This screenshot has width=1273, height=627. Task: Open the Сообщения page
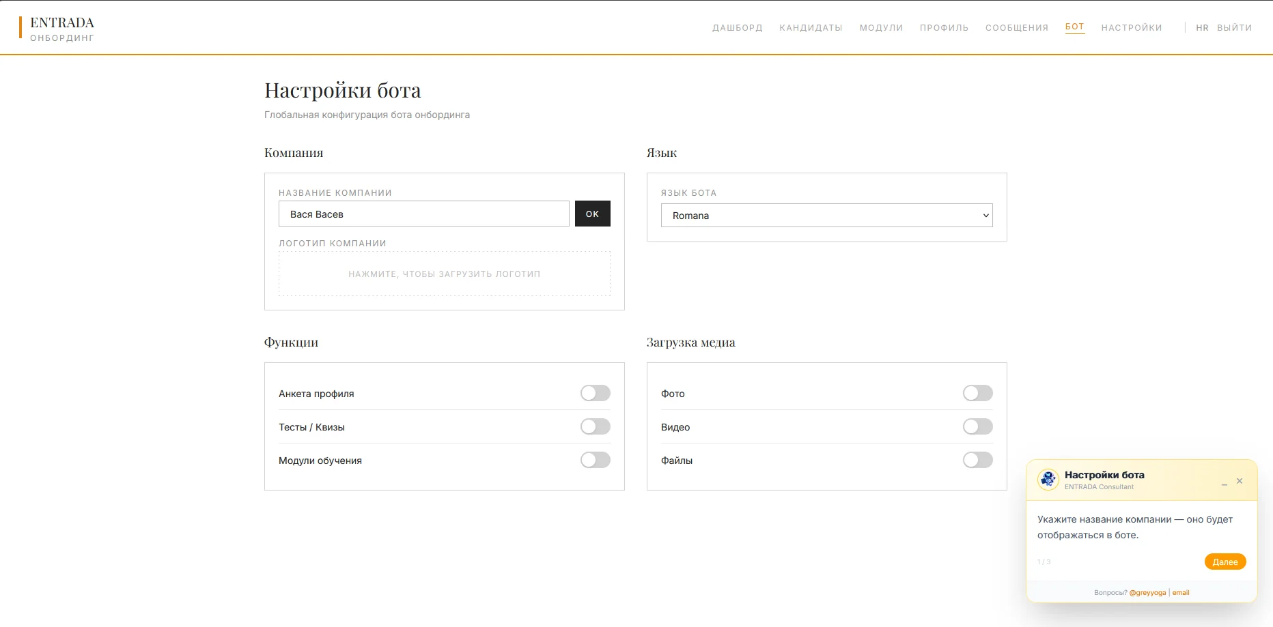[x=1017, y=28]
